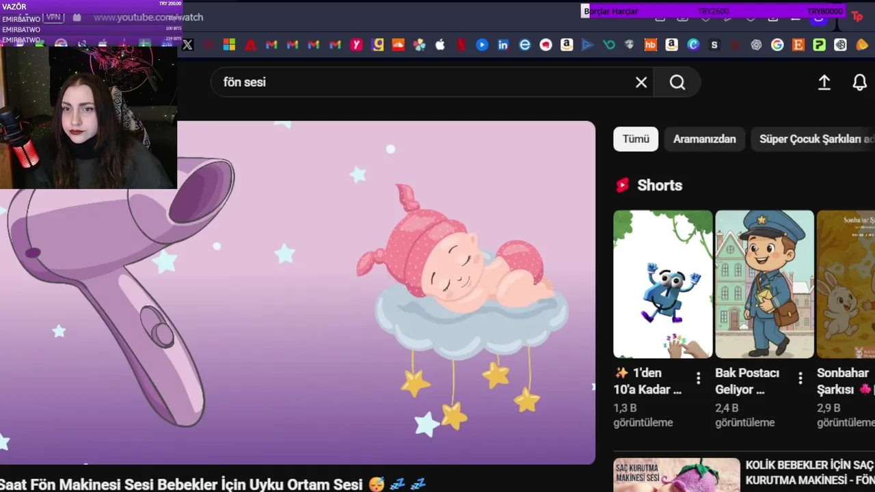Open the Google G bookmark
Image resolution: width=875 pixels, height=492 pixels.
tap(777, 45)
